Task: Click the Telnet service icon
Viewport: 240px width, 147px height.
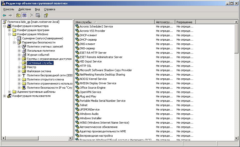Action: (77, 105)
